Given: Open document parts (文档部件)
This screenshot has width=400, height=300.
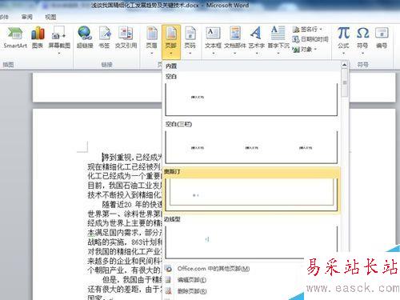Looking at the screenshot, I should pos(235,40).
